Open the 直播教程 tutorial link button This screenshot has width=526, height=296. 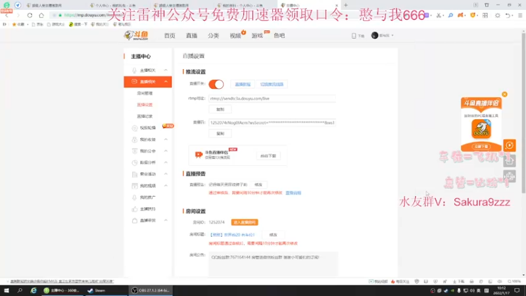coord(243,84)
